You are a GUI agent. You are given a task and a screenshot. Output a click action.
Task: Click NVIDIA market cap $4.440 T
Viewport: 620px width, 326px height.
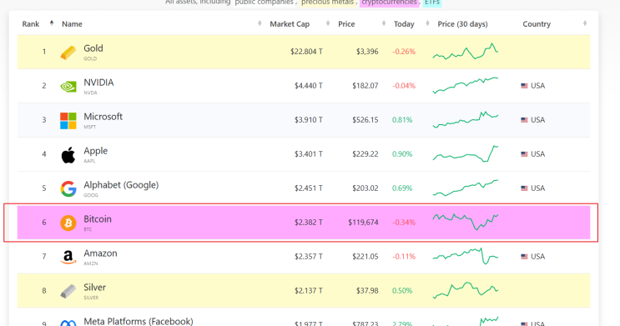(309, 86)
